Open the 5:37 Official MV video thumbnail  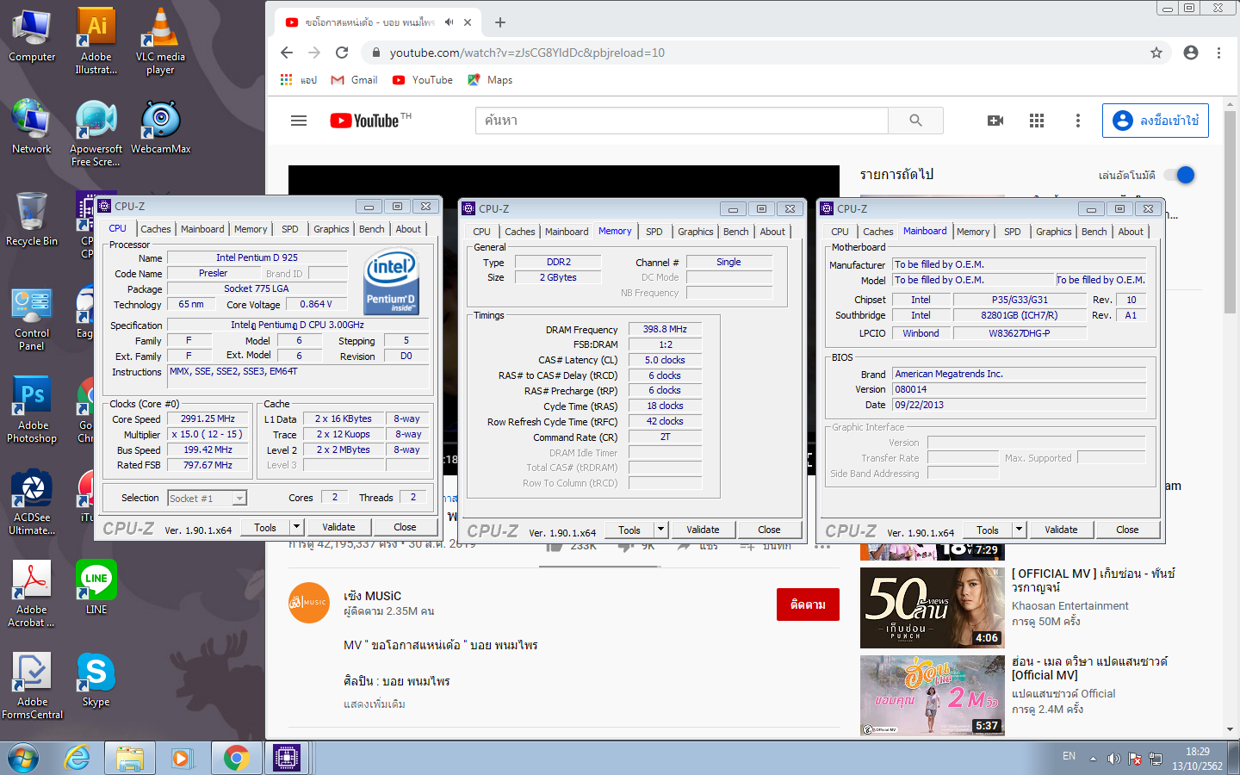point(933,696)
